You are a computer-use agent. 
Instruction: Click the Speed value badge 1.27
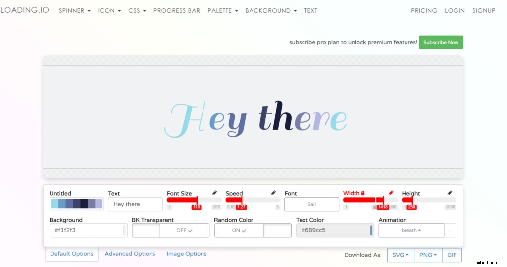(241, 207)
